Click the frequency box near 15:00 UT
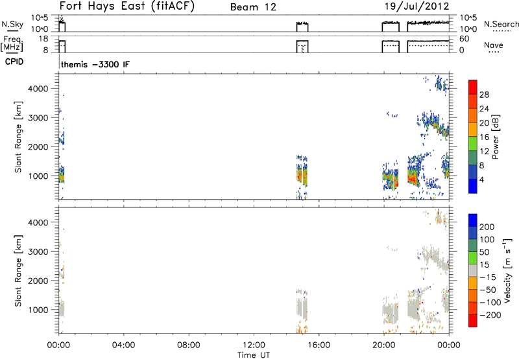519x359 pixels. [302, 47]
